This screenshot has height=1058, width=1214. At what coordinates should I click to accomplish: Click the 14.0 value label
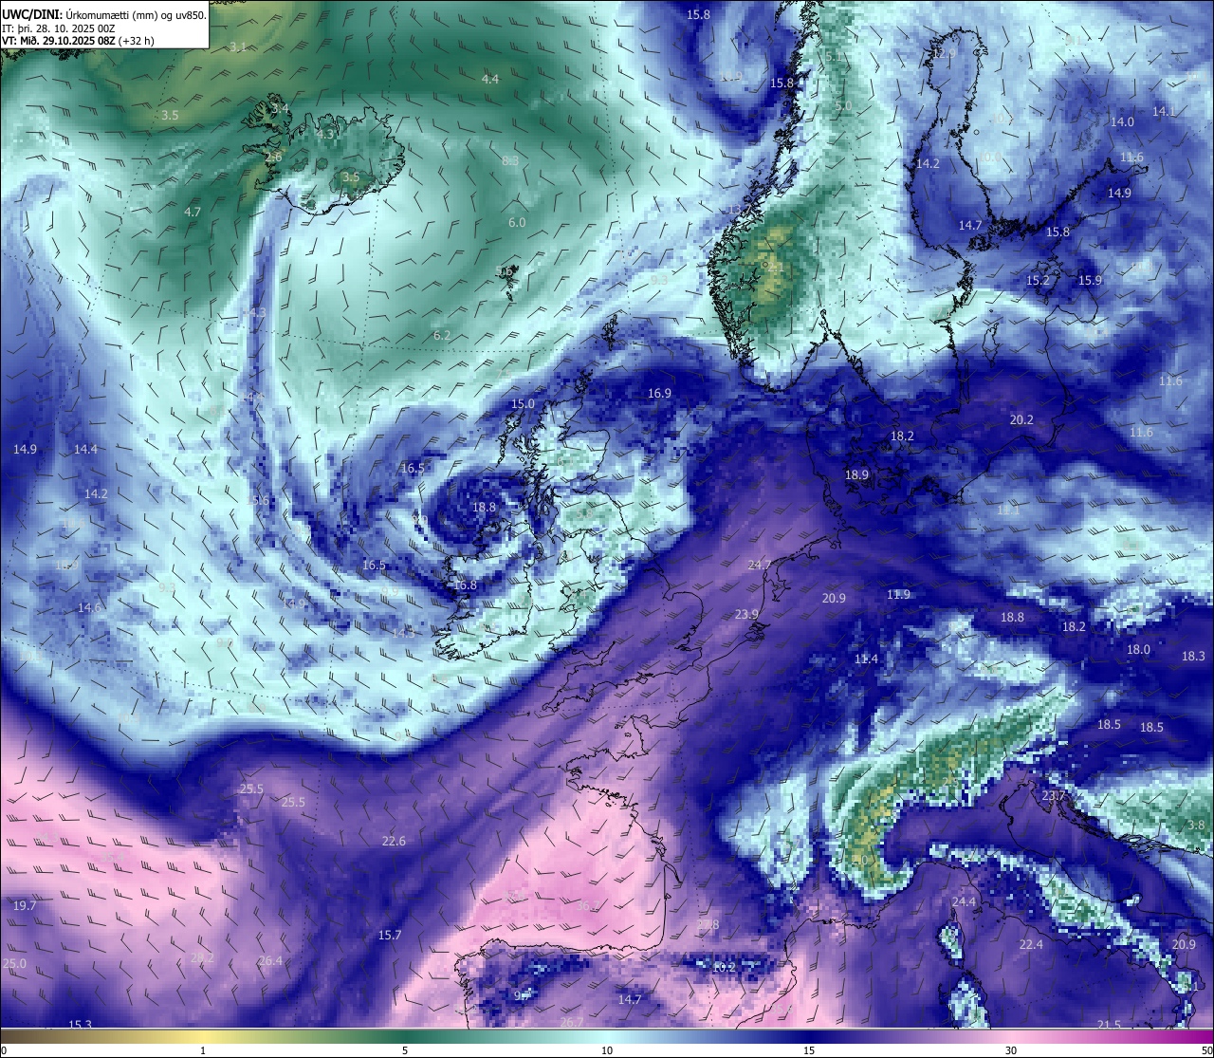pyautogui.click(x=1122, y=121)
